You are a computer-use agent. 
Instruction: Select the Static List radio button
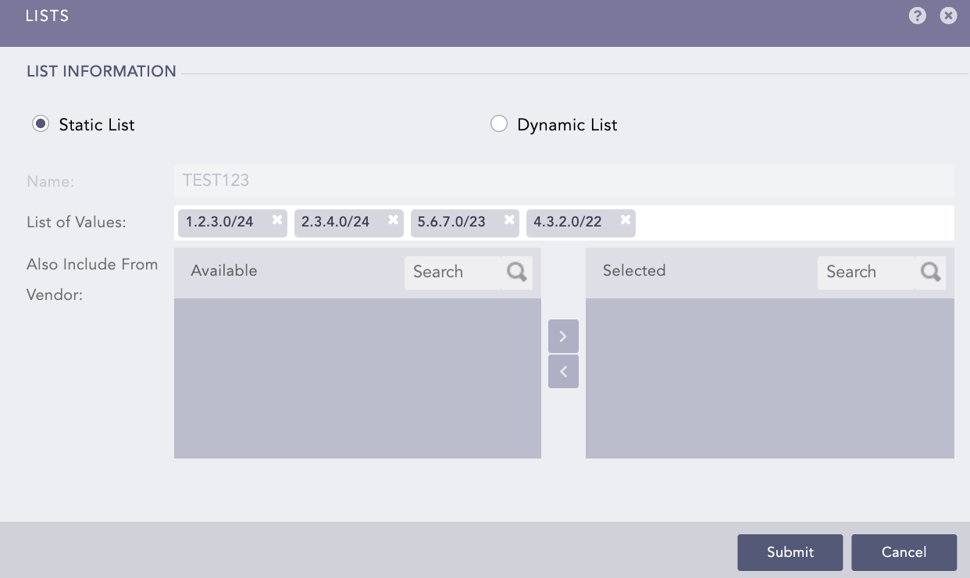(x=41, y=124)
